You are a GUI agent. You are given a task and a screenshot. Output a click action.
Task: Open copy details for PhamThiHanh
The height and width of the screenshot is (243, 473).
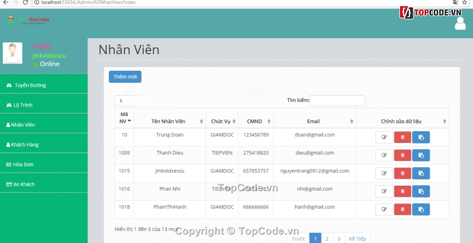[421, 209]
